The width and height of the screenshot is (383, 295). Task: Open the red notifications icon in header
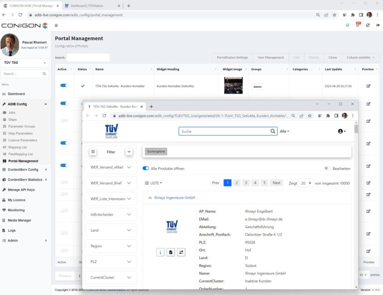(358, 24)
